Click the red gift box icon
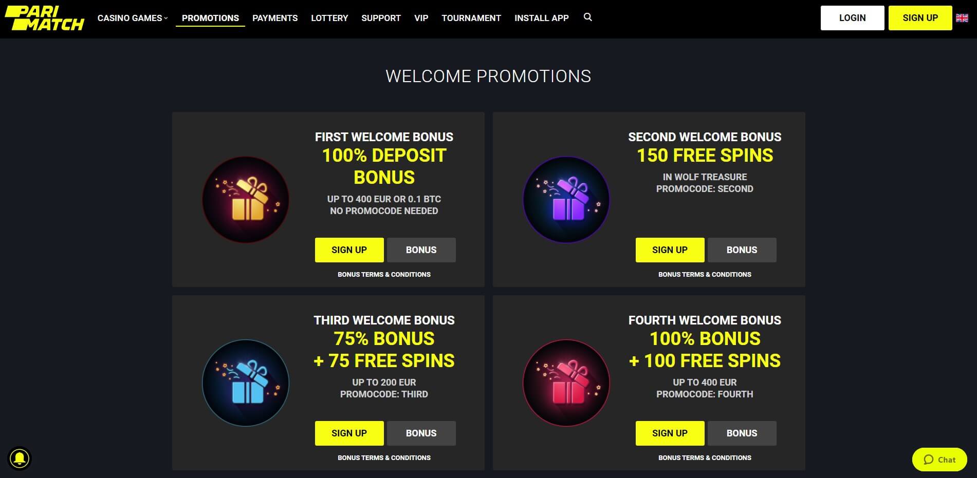Viewport: 977px width, 478px height. (566, 383)
